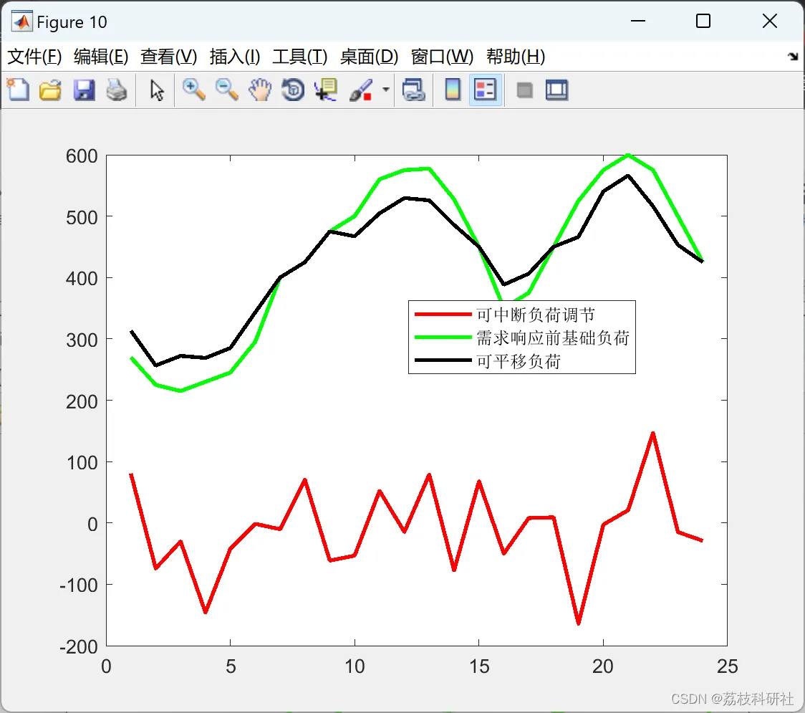Viewport: 805px width, 713px height.
Task: Click the legend entry 可平移负荷
Action: [519, 361]
